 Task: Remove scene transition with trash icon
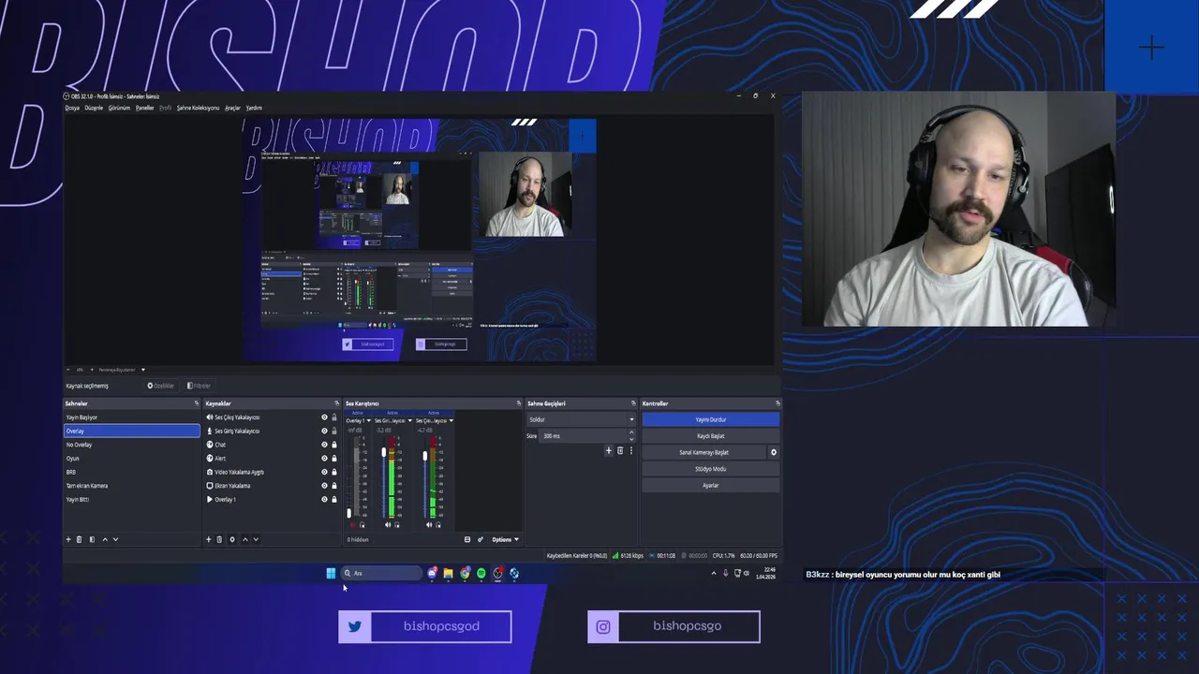coord(619,450)
